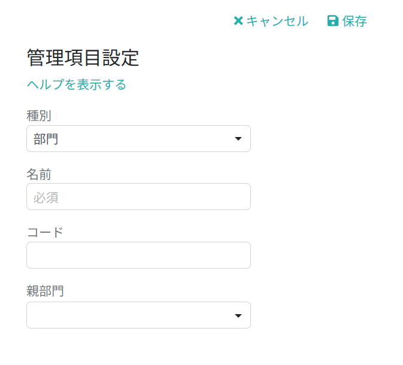Select the 部門 value shown in 種別
Viewport: 403px width, 365px height.
tap(46, 139)
